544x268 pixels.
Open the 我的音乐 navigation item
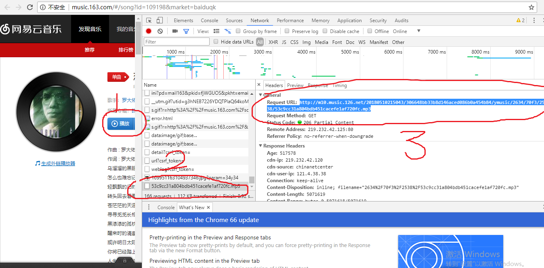click(126, 29)
